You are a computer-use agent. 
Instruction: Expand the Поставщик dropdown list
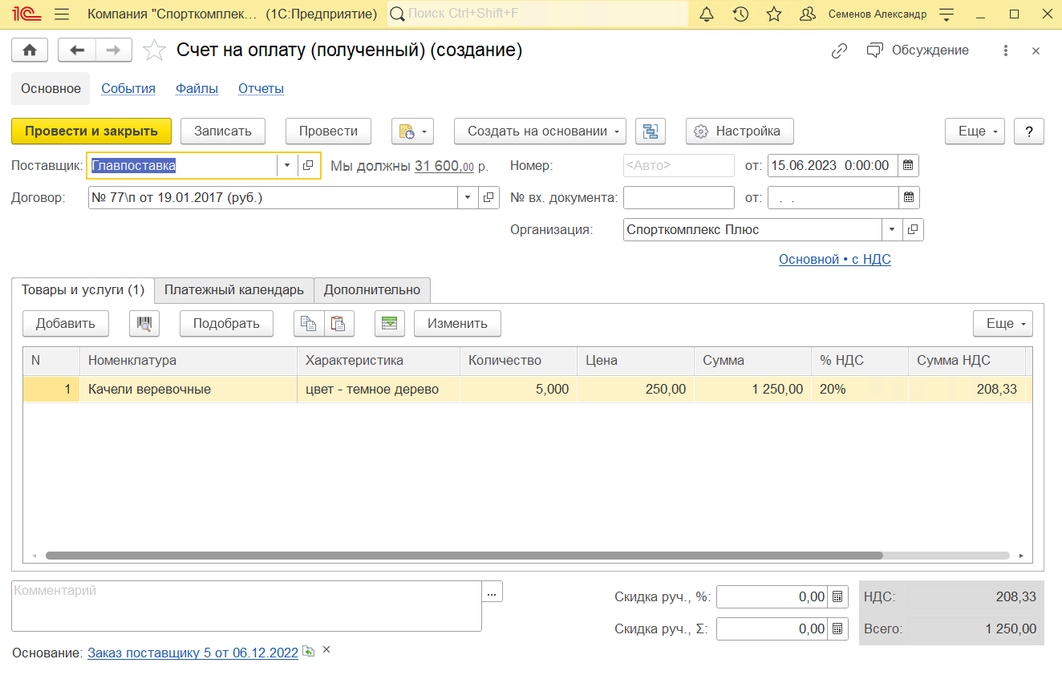click(287, 166)
